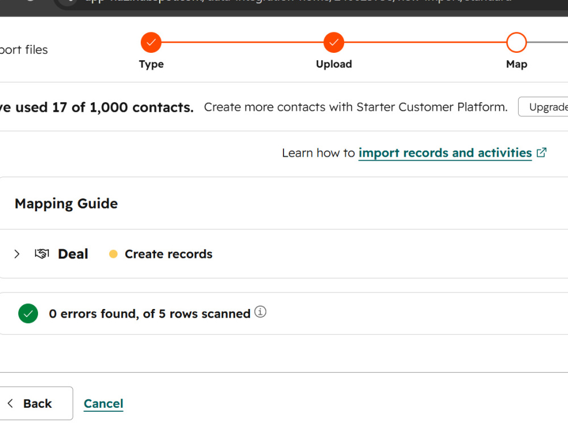Screen dimensions: 568x426
Task: Click the external link icon after activities
Action: click(x=541, y=152)
